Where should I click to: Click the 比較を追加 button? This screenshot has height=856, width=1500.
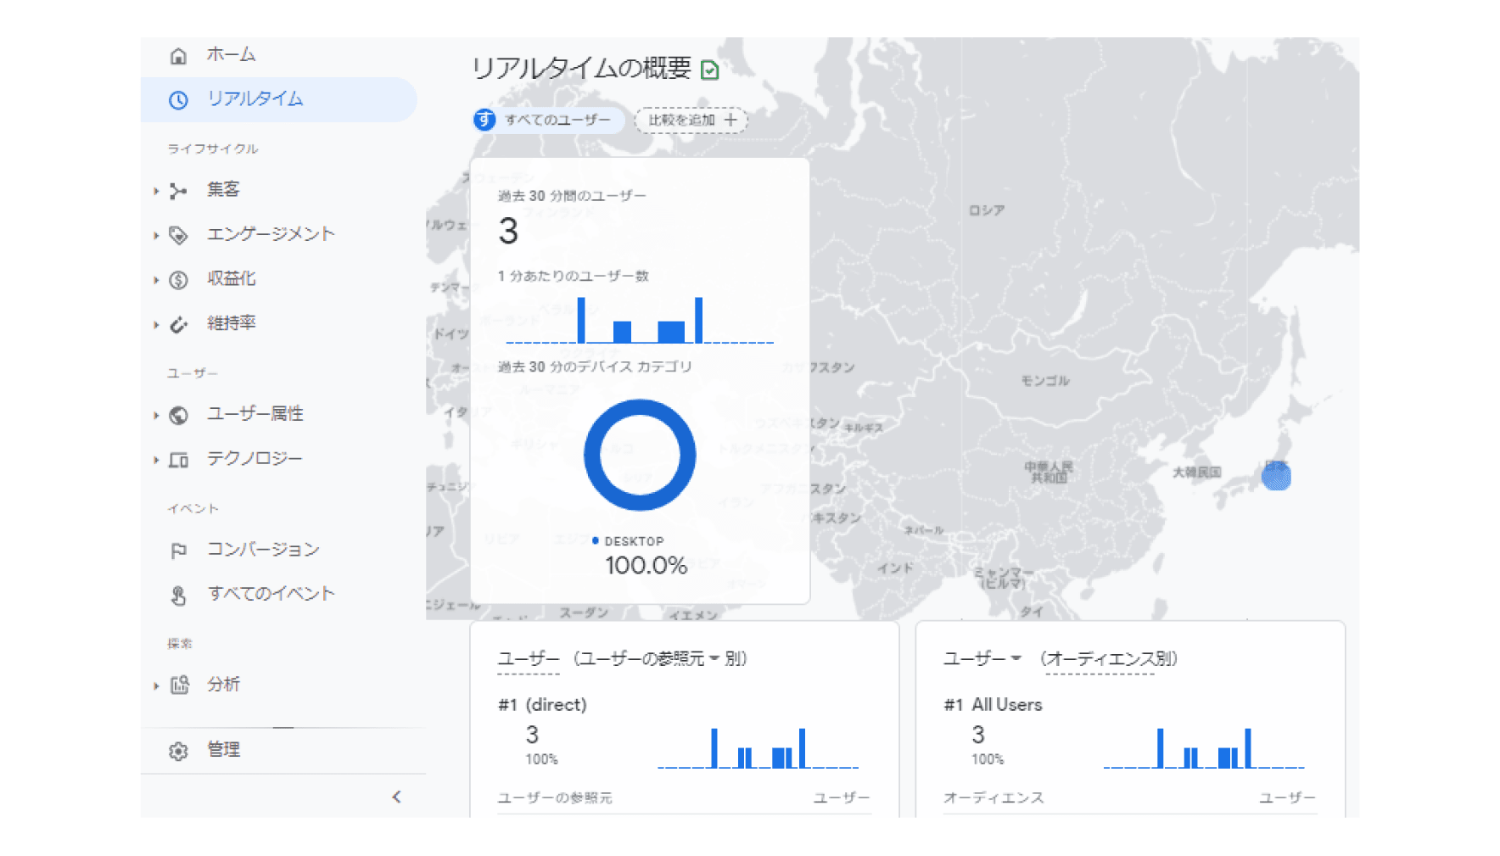tap(691, 120)
